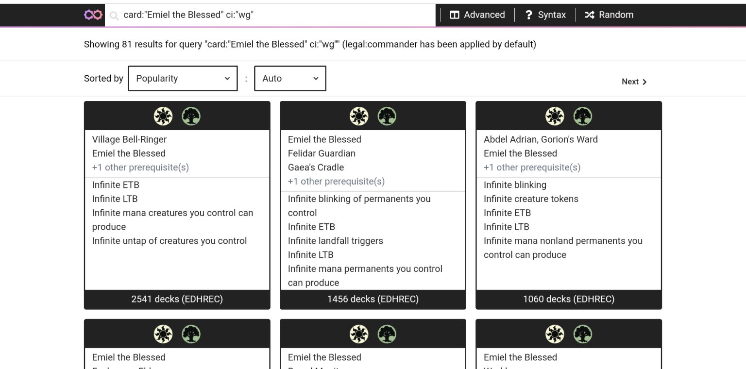Open a Random combo

[x=609, y=15]
